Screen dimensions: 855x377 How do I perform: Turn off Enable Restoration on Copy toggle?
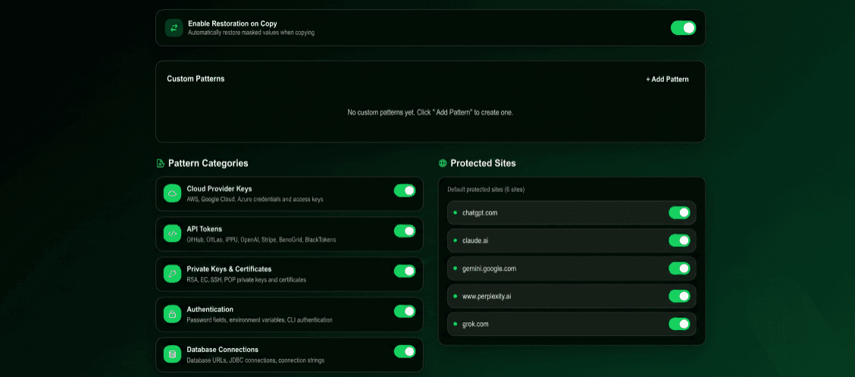pyautogui.click(x=683, y=28)
